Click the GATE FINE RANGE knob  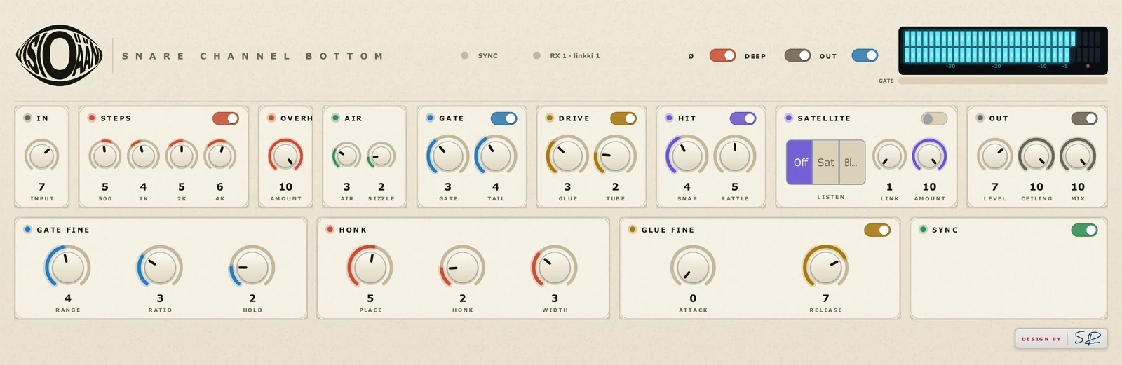pos(67,267)
